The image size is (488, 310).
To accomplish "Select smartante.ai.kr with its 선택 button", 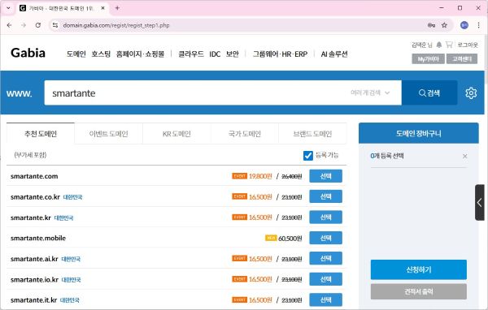I will click(x=325, y=258).
